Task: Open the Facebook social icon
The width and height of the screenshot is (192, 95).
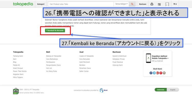Action: click(x=151, y=73)
